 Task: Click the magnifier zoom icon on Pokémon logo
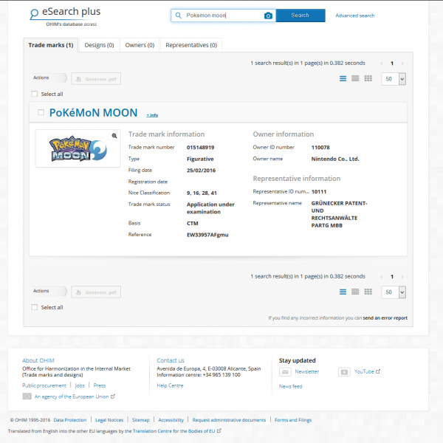click(x=114, y=136)
